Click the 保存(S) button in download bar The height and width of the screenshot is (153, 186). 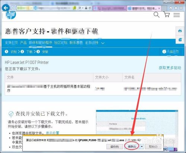click(x=132, y=147)
